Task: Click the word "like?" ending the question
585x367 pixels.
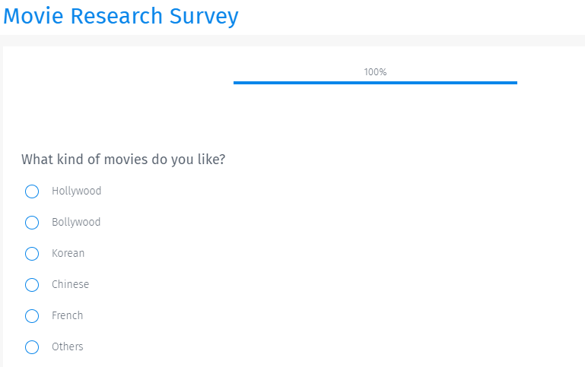Action: pos(210,160)
